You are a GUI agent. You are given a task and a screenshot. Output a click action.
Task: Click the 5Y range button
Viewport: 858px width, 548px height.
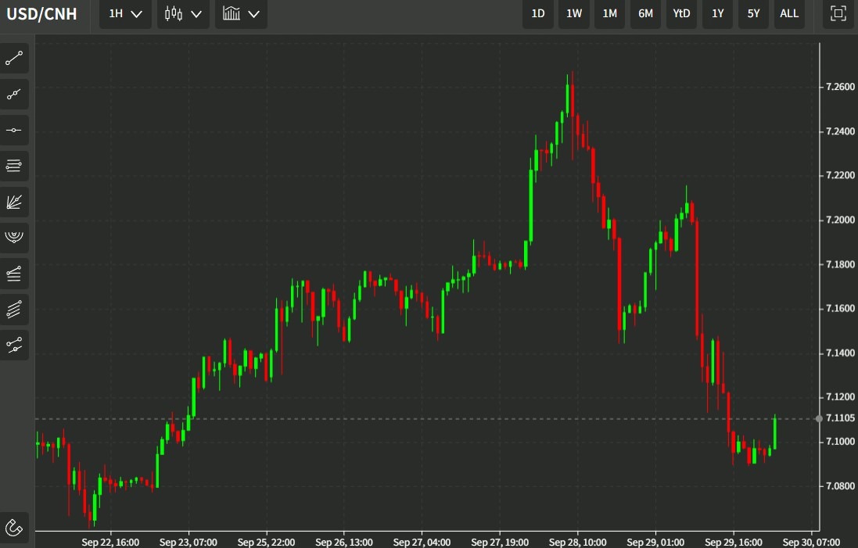pos(753,13)
